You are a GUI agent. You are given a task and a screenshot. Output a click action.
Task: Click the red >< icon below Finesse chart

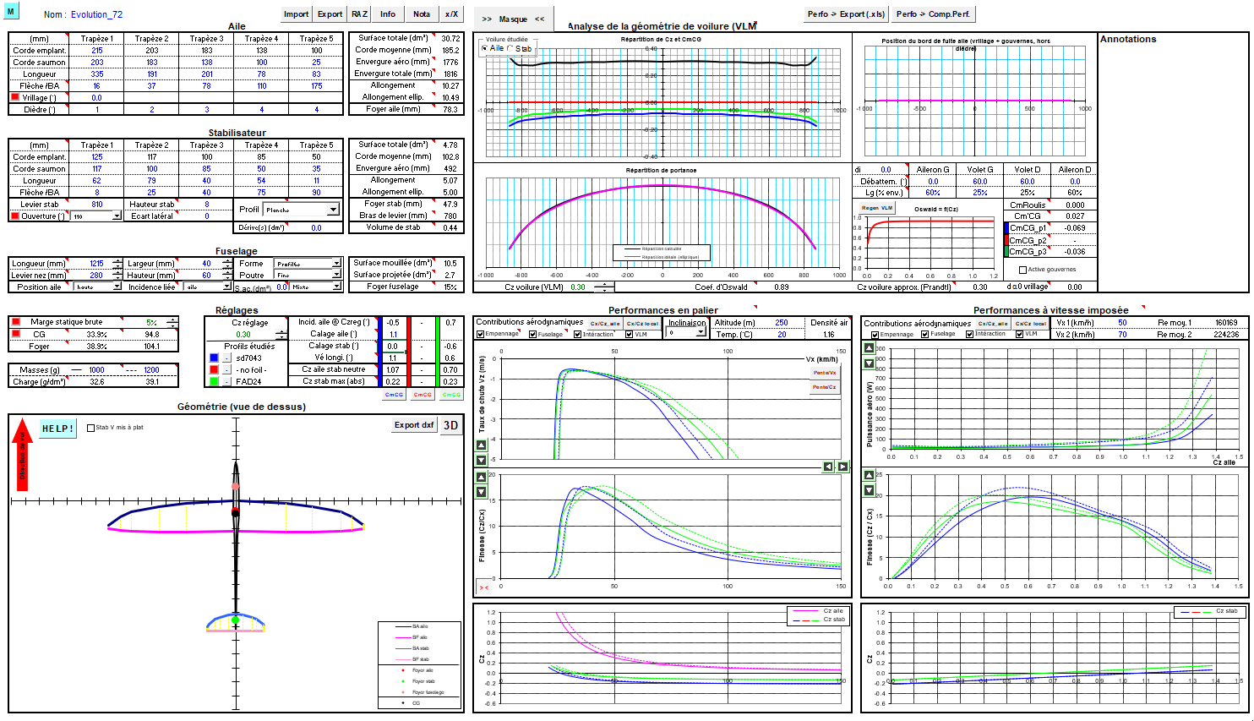pyautogui.click(x=484, y=587)
